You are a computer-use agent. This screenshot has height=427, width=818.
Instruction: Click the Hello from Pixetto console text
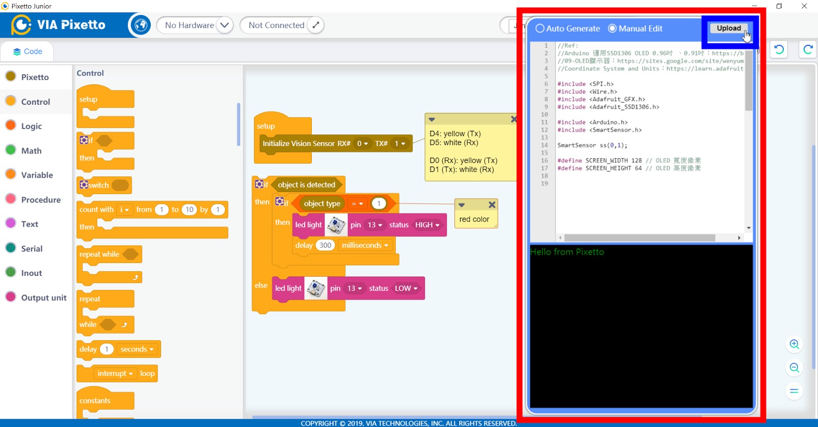pyautogui.click(x=567, y=252)
